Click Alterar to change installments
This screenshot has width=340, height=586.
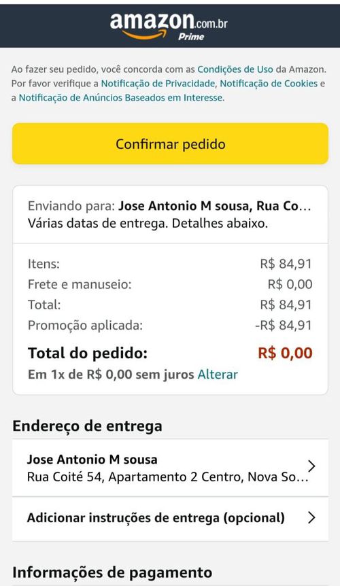218,375
